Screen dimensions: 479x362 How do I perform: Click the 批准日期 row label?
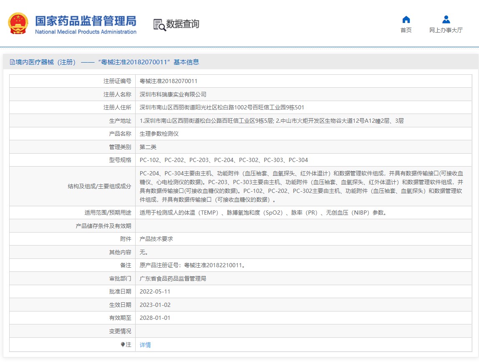coord(120,291)
